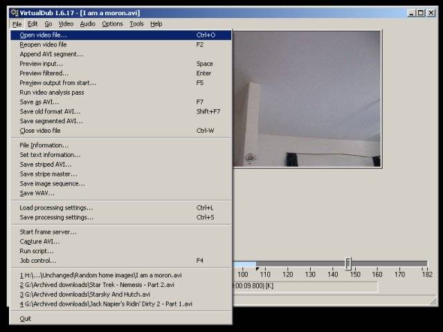Open Job control from File menu
Viewport: 443px width, 332px height.
pos(38,261)
